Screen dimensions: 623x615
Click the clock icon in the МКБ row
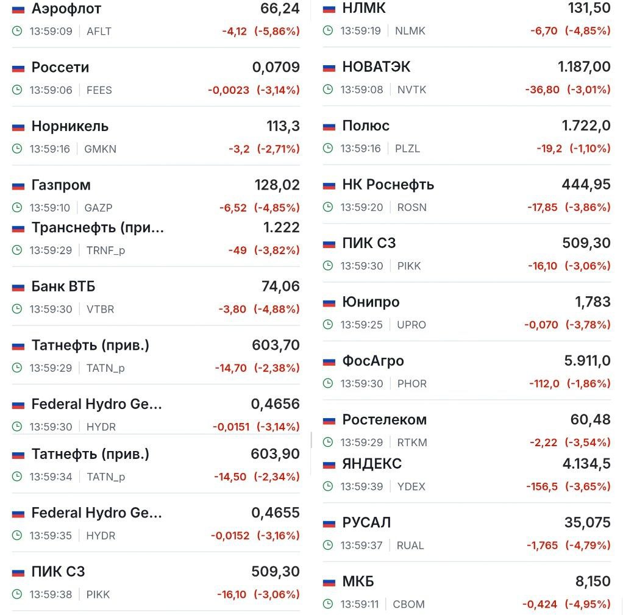click(x=329, y=604)
